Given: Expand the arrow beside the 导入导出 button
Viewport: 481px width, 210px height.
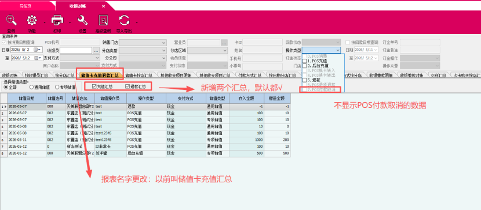Looking at the screenshot, I should [x=137, y=22].
